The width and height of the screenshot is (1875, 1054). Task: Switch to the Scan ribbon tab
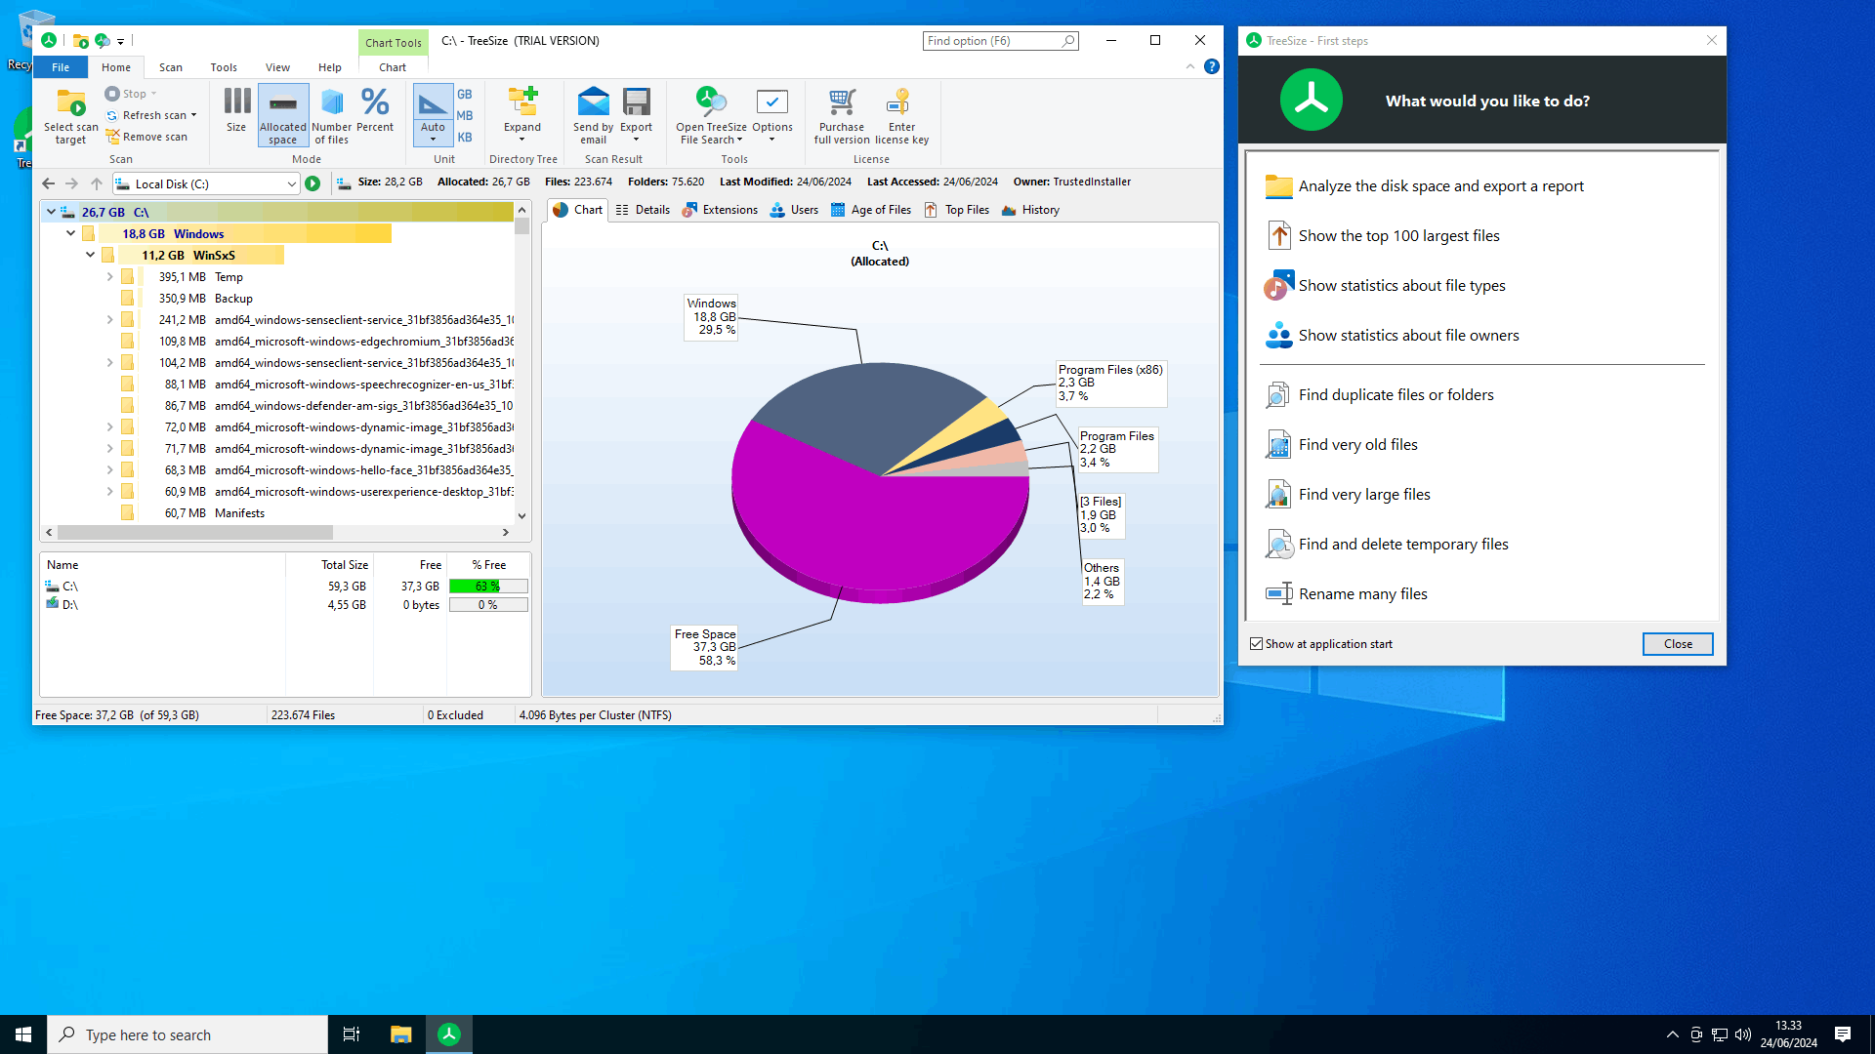[x=171, y=67]
